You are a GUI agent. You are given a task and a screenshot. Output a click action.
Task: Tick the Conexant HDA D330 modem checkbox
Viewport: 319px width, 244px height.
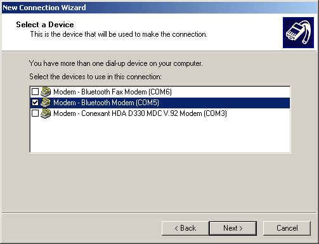point(35,113)
